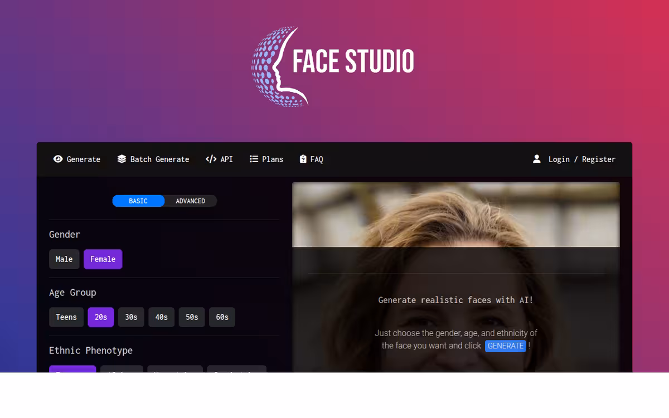Go to the API page

click(219, 159)
